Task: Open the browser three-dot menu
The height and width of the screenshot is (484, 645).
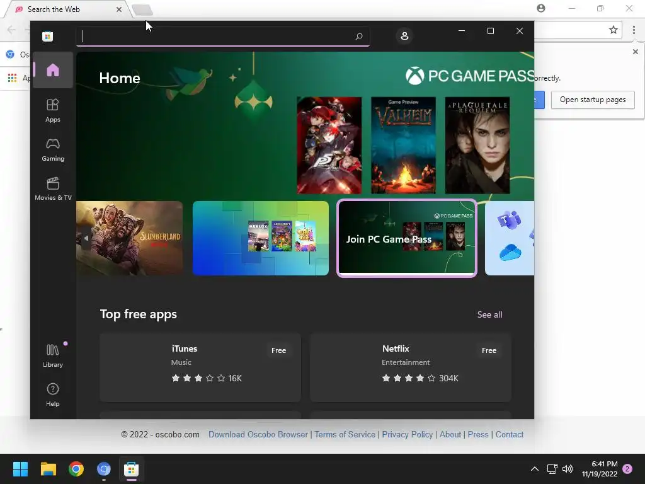Action: click(x=634, y=30)
